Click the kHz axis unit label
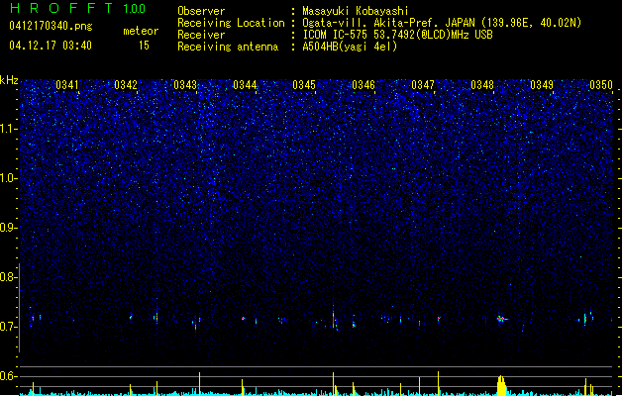Image resolution: width=623 pixels, height=396 pixels. pos(9,80)
